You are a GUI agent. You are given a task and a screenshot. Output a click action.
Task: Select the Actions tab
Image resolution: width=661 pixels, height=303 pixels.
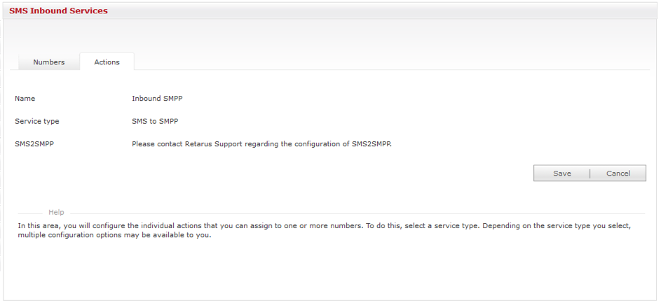click(107, 62)
